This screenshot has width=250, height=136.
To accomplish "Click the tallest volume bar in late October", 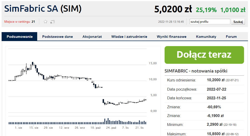I will (x=108, y=121).
